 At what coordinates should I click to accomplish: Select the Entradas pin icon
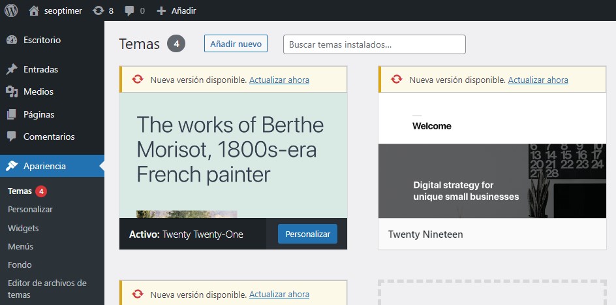pos(12,69)
